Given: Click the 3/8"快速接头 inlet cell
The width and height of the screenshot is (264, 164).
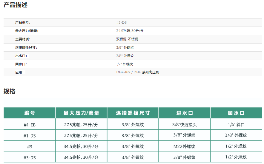Looking at the screenshot, I should click(x=184, y=125).
